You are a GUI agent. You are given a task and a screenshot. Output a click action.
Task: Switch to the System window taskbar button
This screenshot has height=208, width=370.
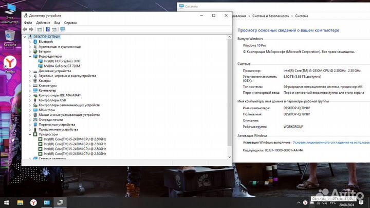47,202
